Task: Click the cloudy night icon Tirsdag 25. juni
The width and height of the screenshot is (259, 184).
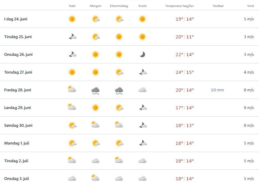Action: pyautogui.click(x=72, y=37)
